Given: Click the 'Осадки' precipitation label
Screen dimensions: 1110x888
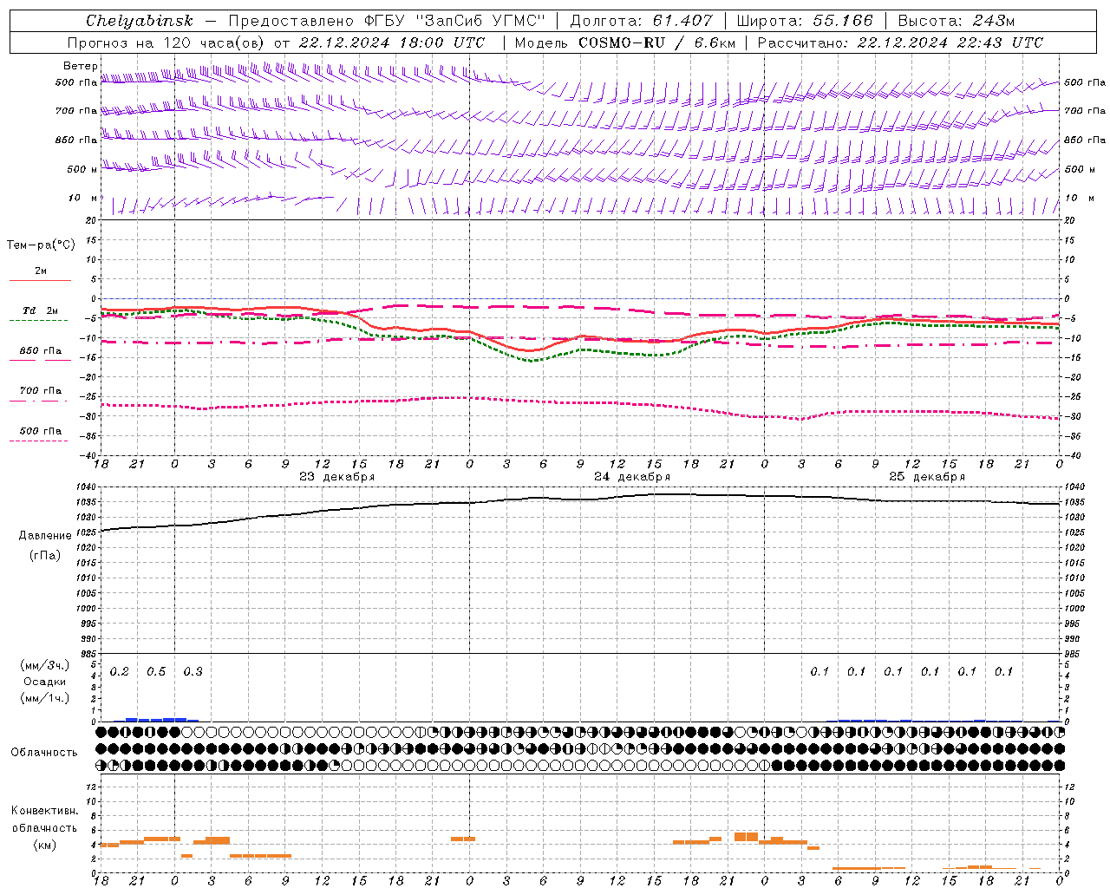Looking at the screenshot, I should 45,682.
